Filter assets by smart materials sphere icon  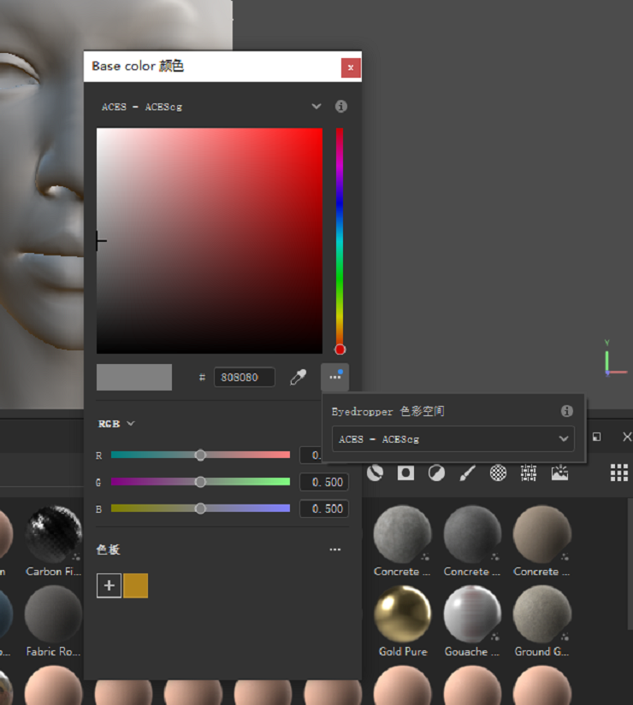pos(375,473)
